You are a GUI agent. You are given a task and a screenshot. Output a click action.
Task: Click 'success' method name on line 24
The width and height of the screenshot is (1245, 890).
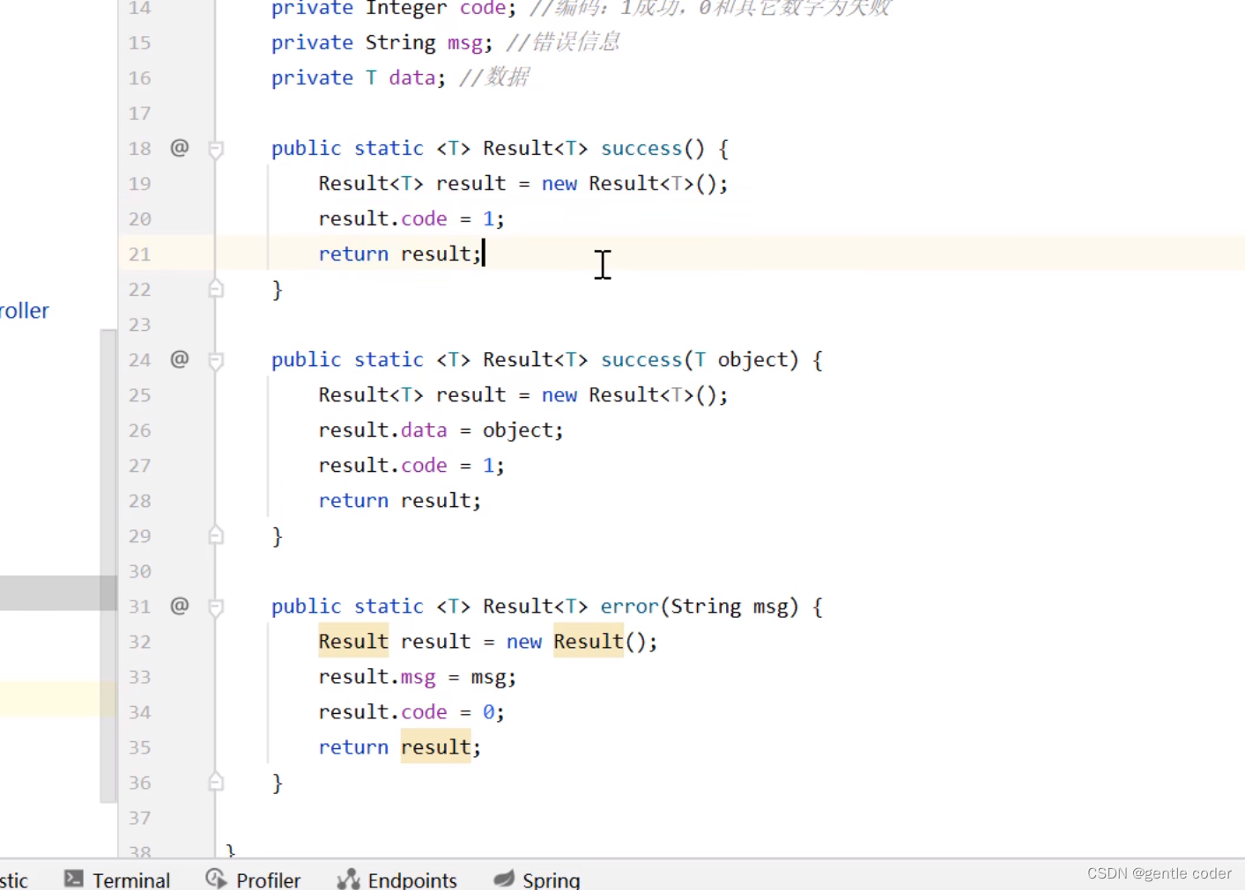click(641, 359)
